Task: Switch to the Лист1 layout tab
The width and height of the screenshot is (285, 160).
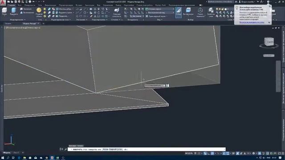Action: tap(16, 153)
